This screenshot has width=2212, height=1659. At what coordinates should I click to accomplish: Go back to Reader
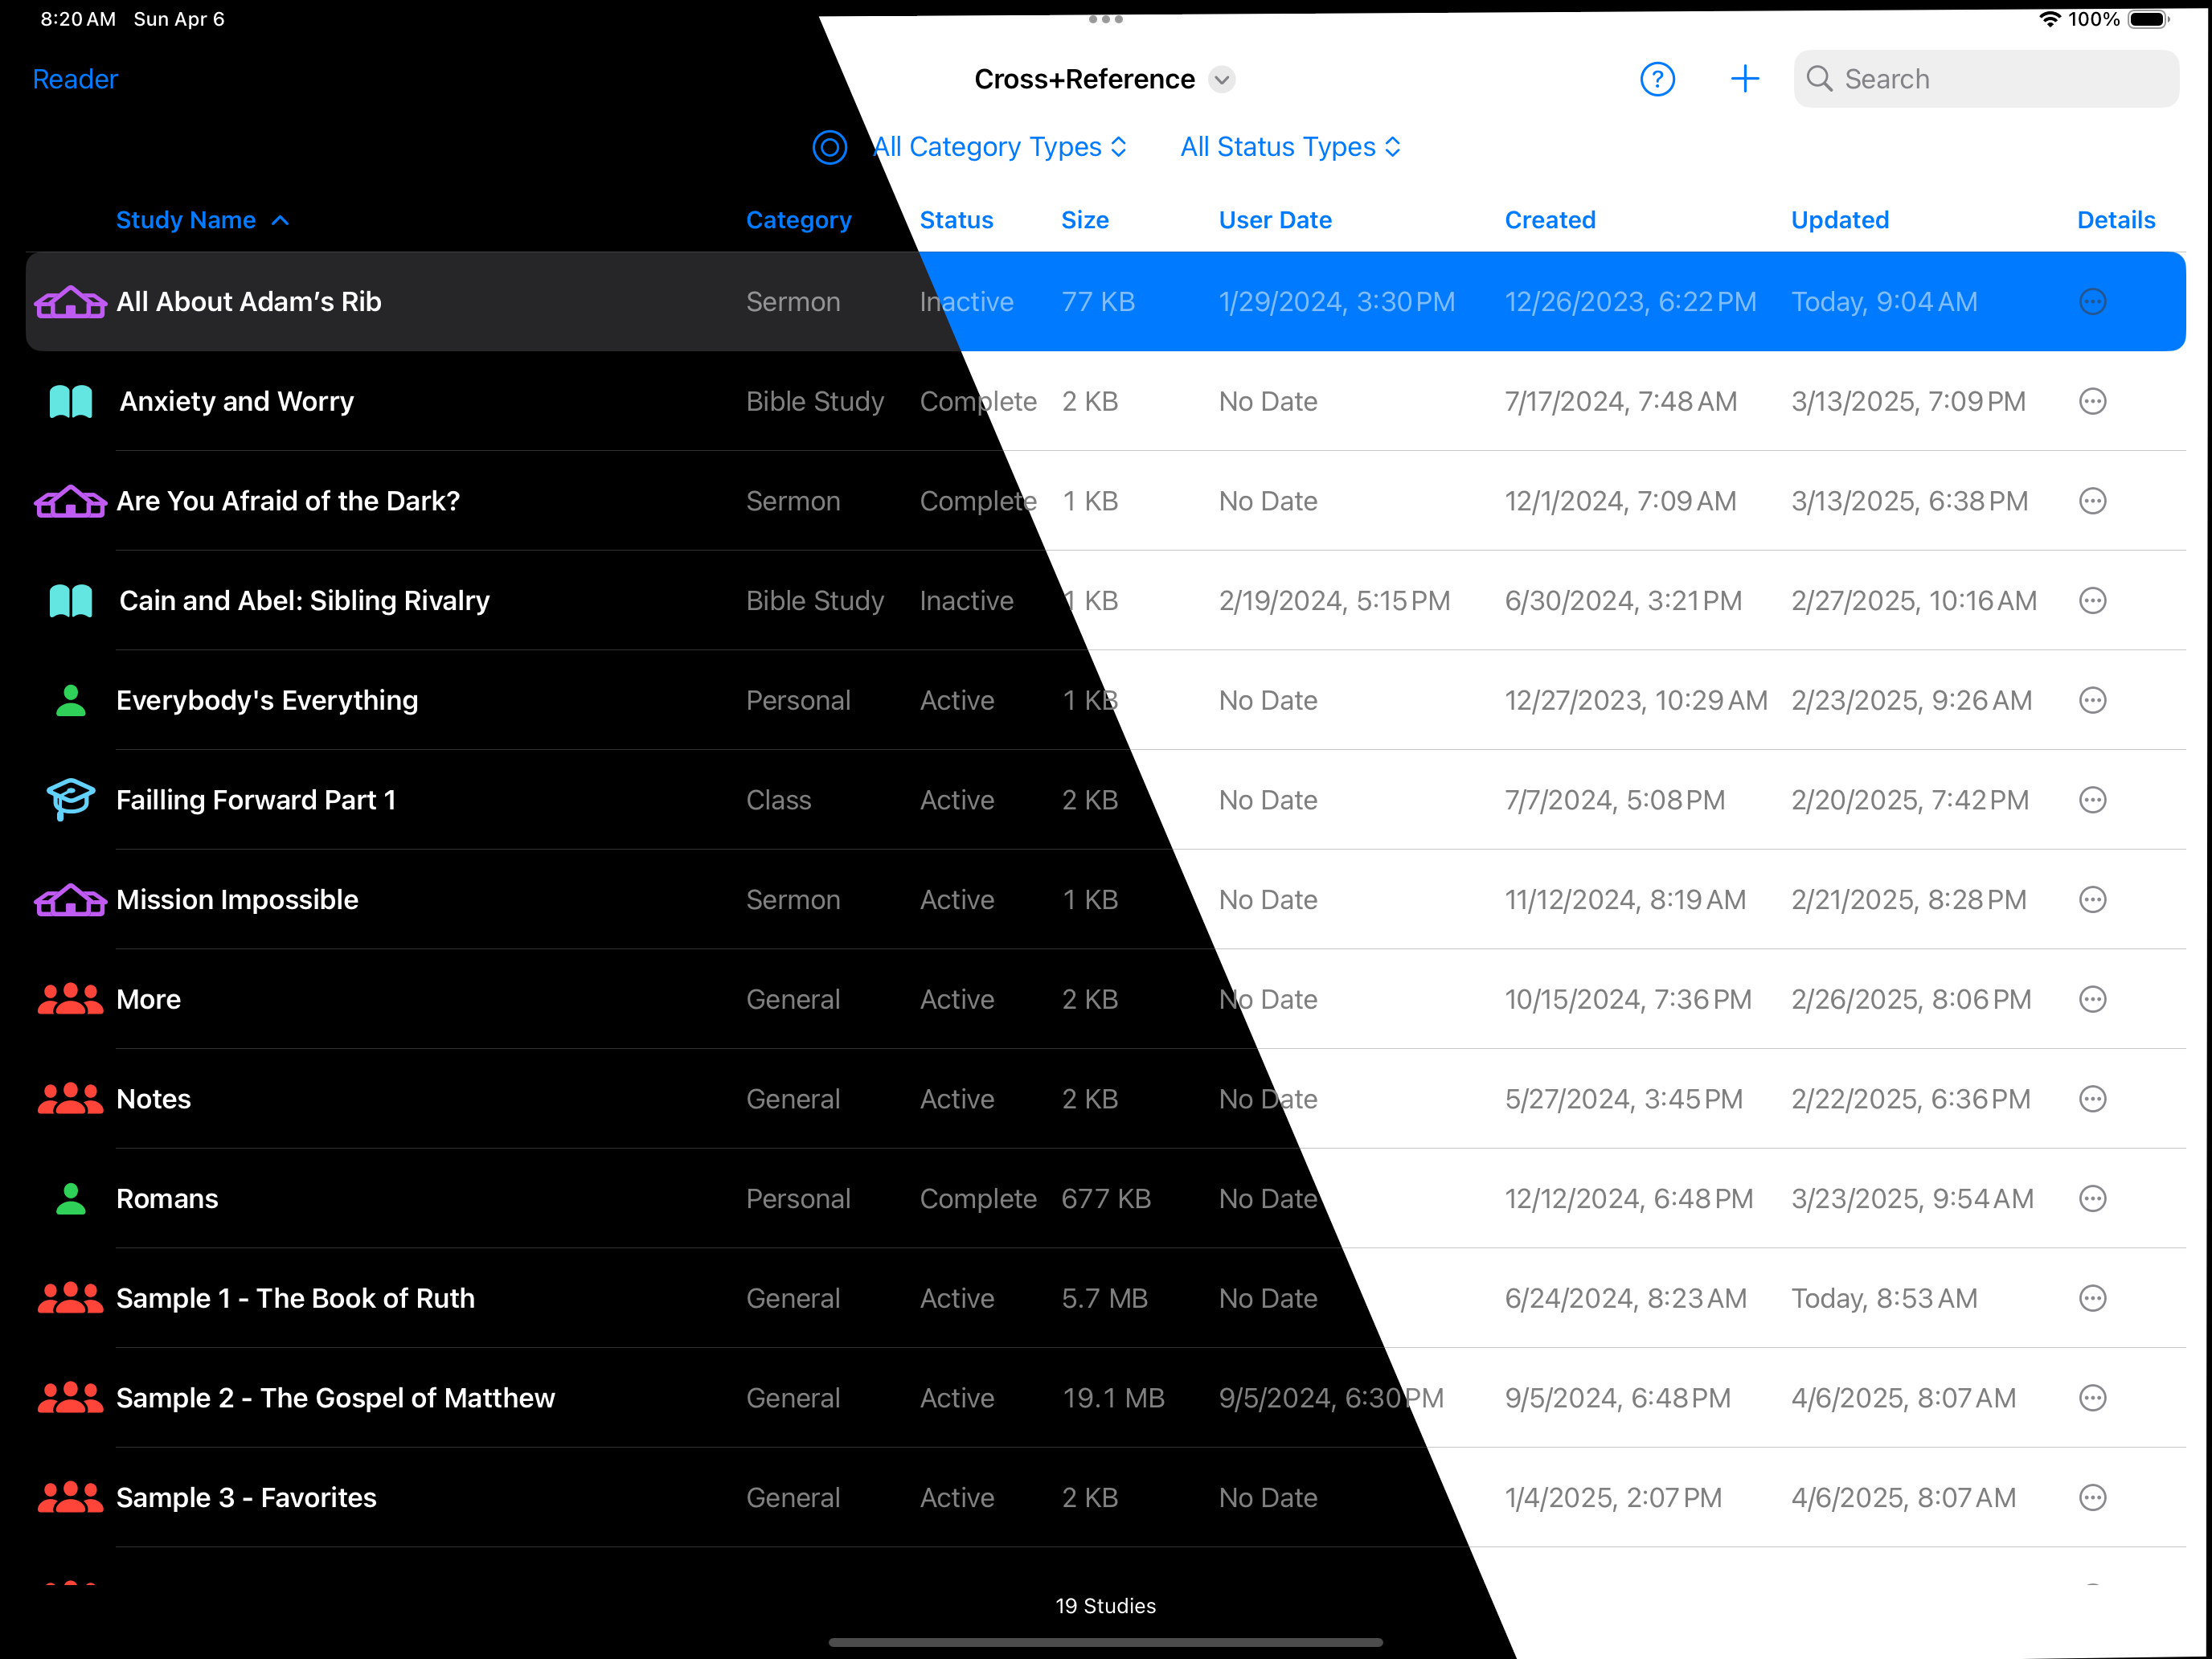coord(75,79)
